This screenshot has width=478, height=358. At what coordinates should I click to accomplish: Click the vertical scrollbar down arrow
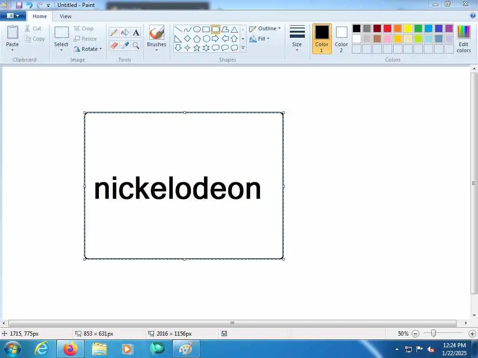(474, 316)
